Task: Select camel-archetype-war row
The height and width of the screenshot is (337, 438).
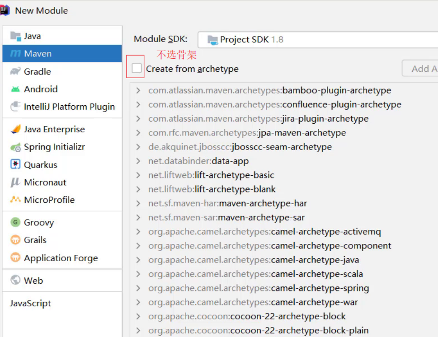Action: (284, 302)
